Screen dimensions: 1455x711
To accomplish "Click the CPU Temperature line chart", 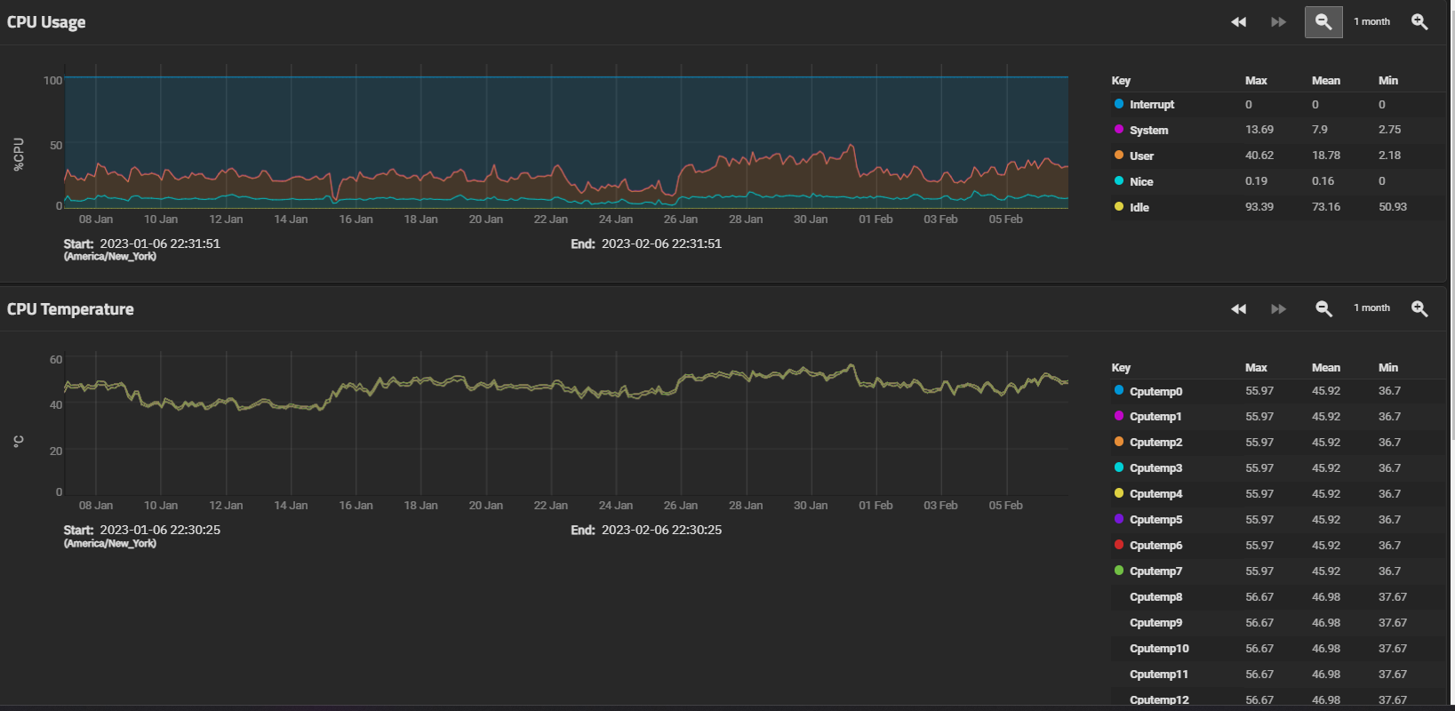I will pyautogui.click(x=566, y=425).
